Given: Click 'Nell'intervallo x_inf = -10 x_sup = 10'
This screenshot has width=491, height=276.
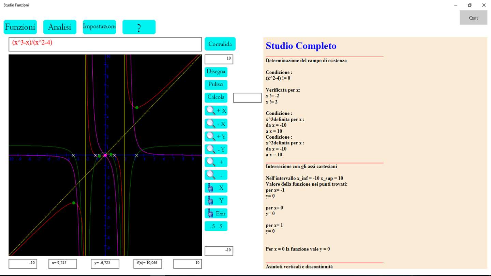Looking at the screenshot, I should pyautogui.click(x=304, y=178).
